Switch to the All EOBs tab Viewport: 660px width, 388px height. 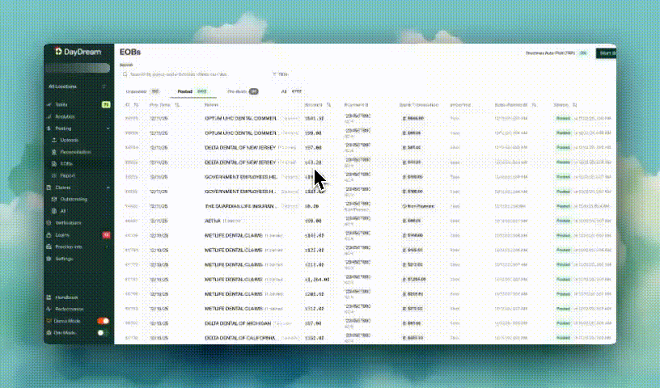pos(292,91)
